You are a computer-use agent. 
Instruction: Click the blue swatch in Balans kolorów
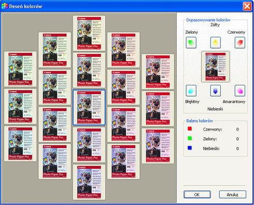190,148
